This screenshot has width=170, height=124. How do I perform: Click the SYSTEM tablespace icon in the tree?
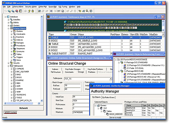14,89
